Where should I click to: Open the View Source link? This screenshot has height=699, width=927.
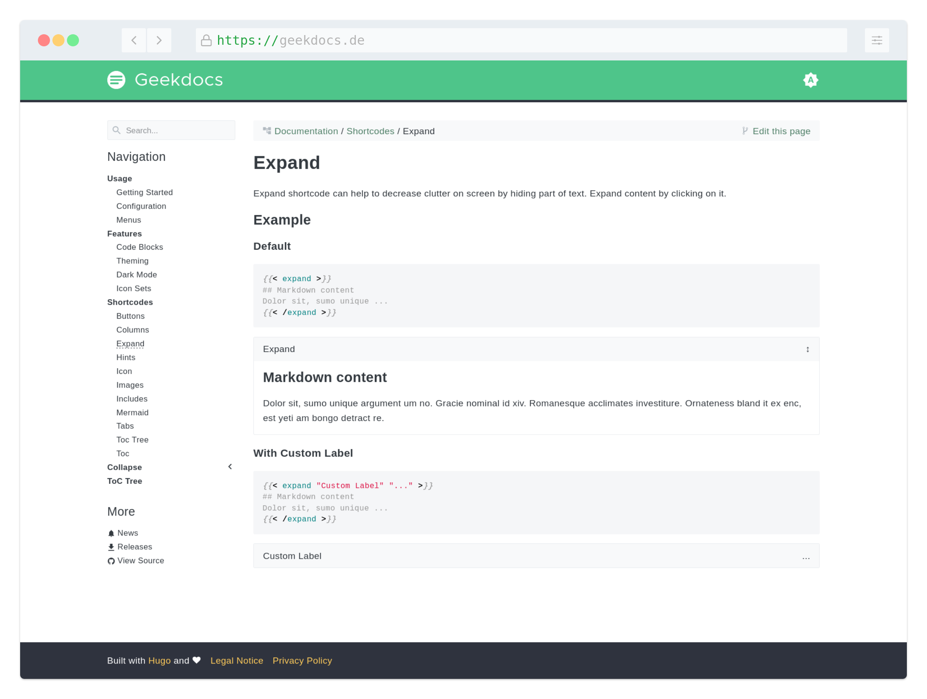click(x=140, y=561)
